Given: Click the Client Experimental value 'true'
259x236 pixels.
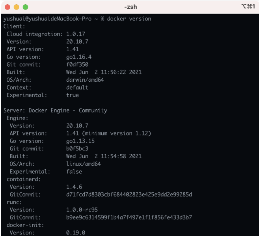Looking at the screenshot, I should [73, 95].
